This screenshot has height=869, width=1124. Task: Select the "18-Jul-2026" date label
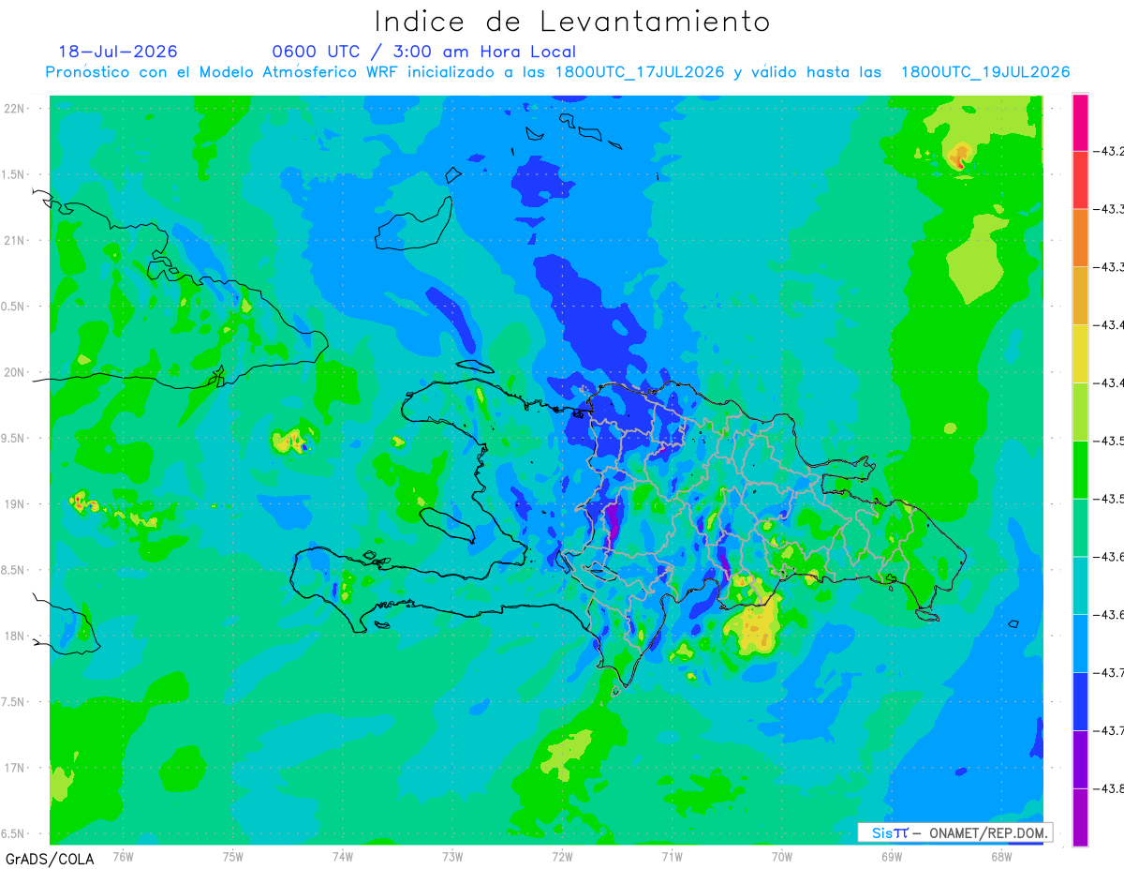(x=118, y=52)
